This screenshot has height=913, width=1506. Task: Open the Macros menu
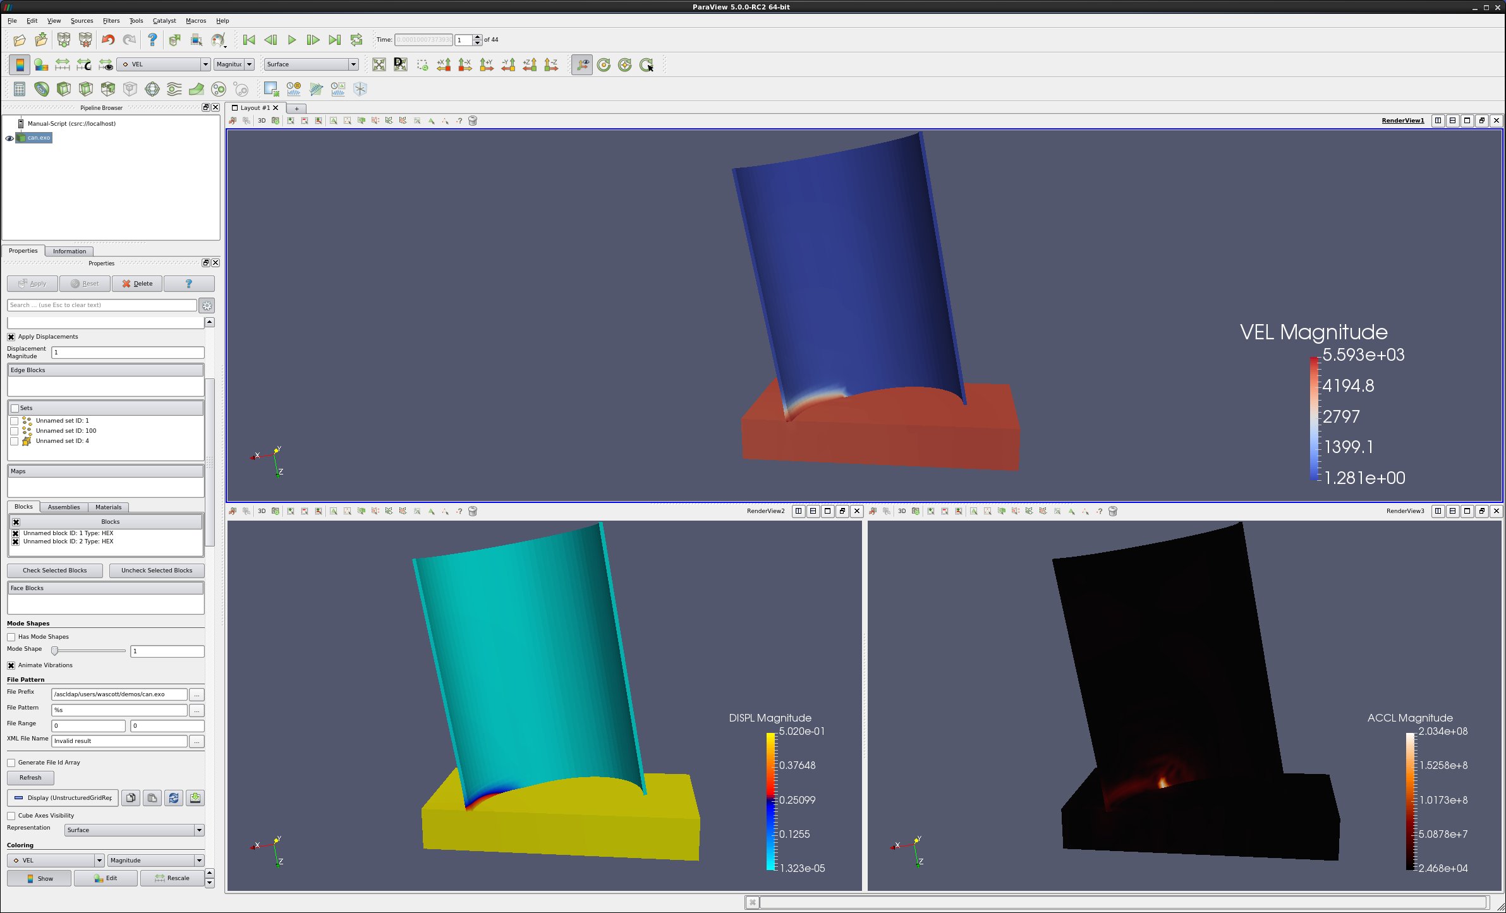[196, 21]
